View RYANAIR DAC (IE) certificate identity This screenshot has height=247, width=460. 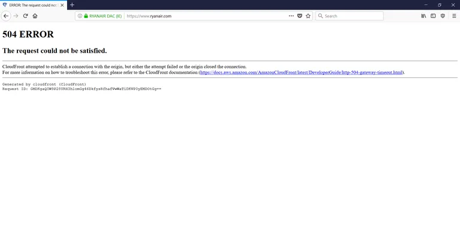(105, 16)
